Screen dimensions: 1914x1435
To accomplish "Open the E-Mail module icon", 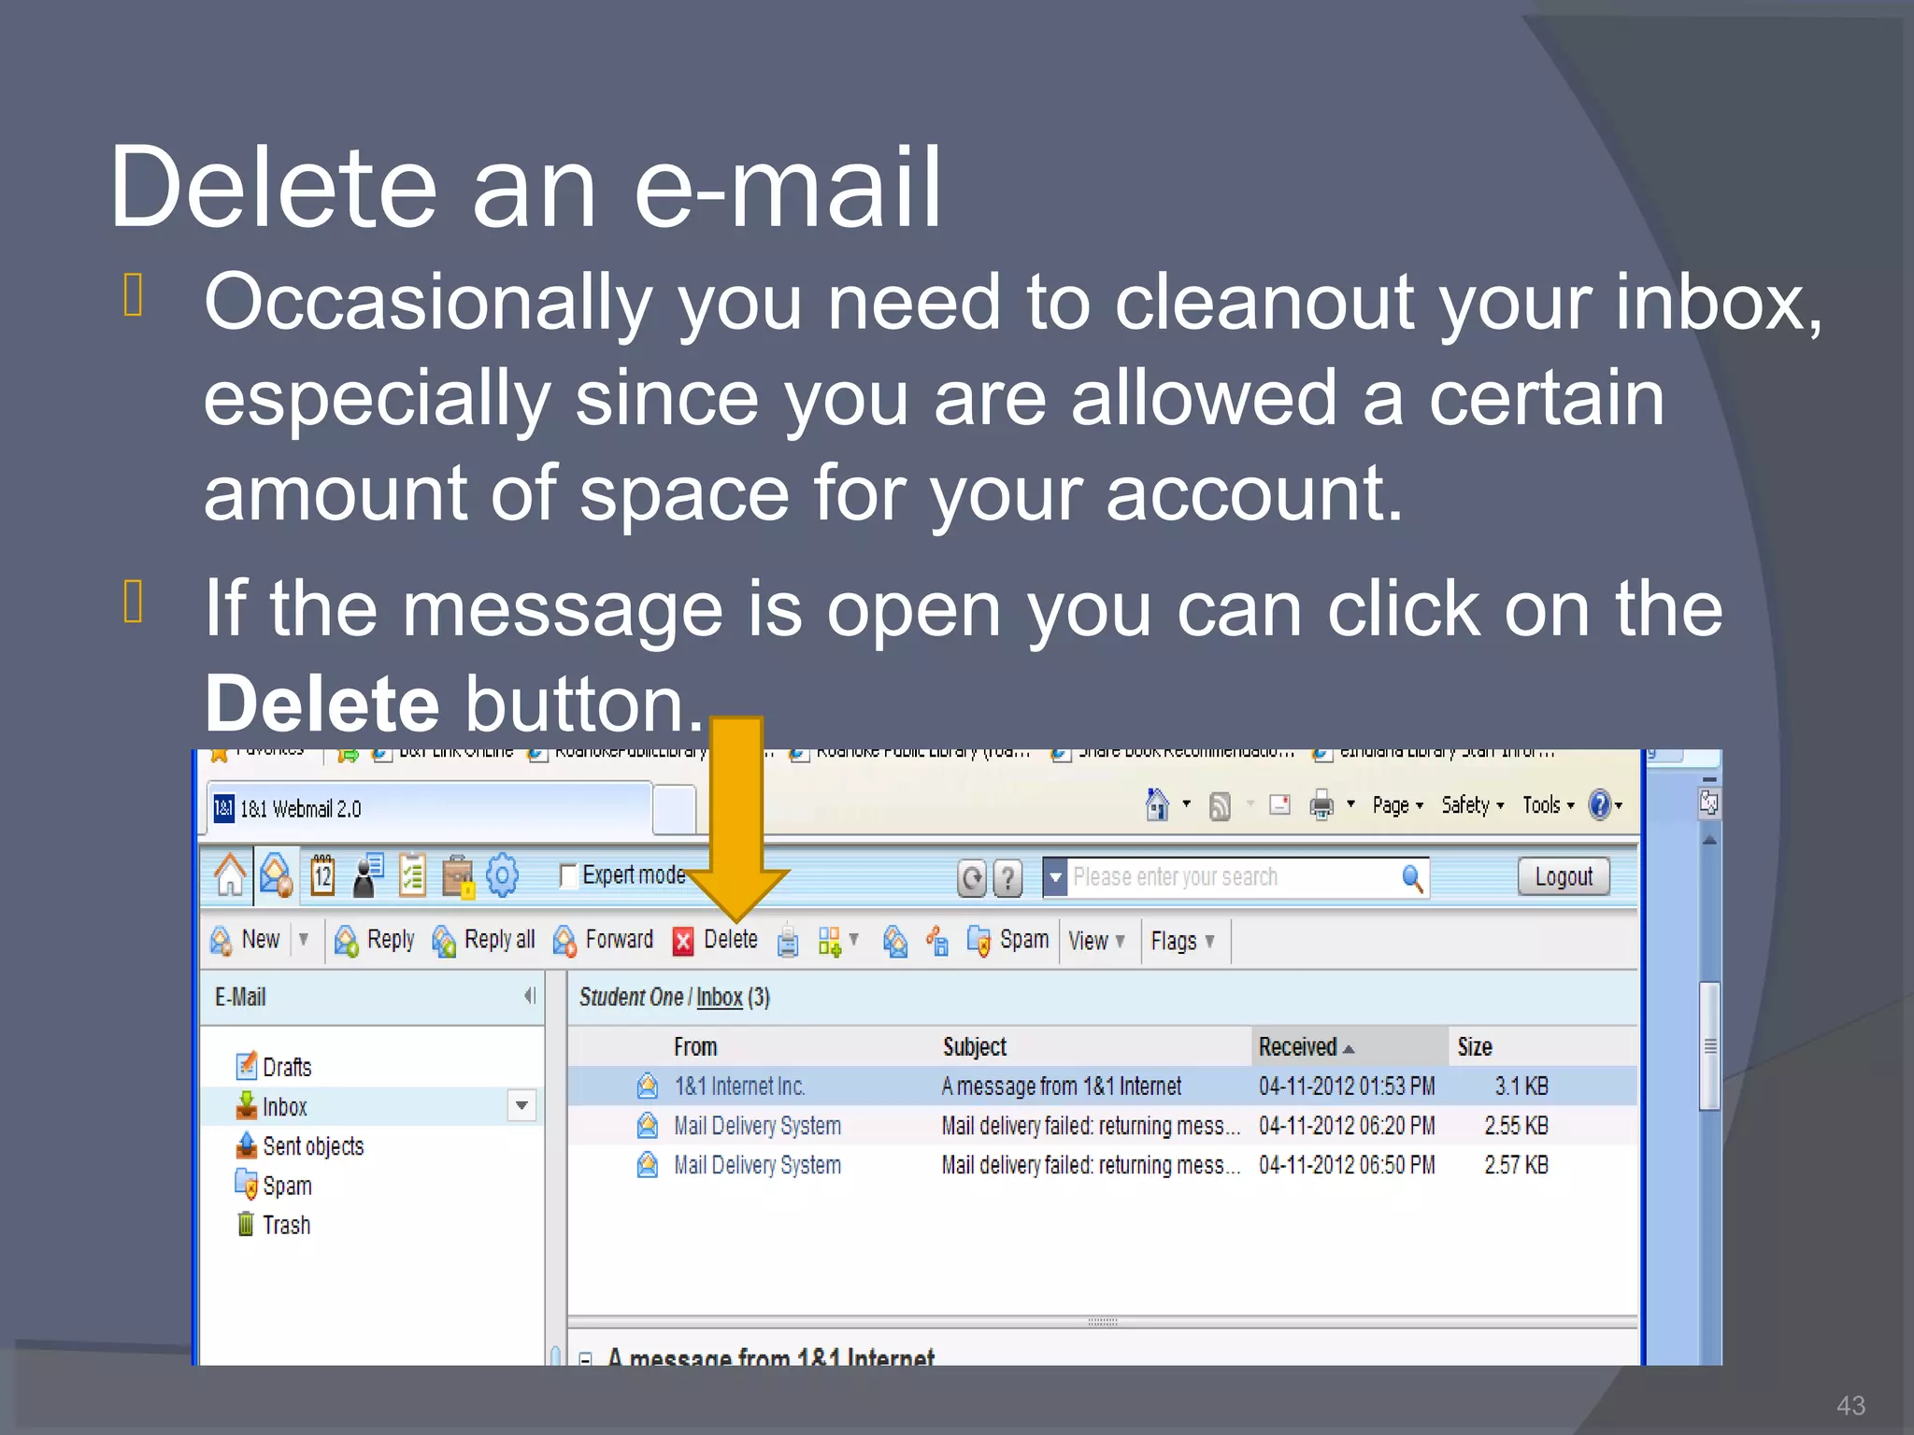I will point(277,875).
